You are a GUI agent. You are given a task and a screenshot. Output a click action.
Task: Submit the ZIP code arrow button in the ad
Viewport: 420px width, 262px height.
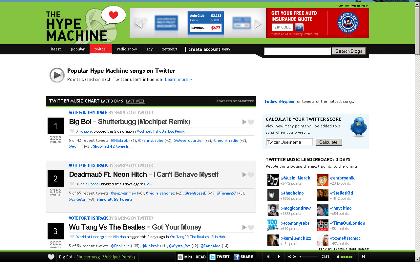click(x=299, y=27)
